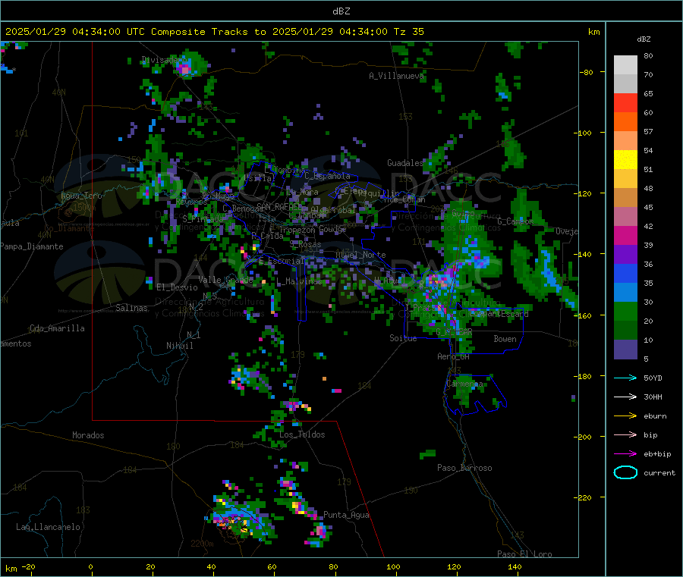Click the Agua_Toro map label
683x577 pixels.
81,196
